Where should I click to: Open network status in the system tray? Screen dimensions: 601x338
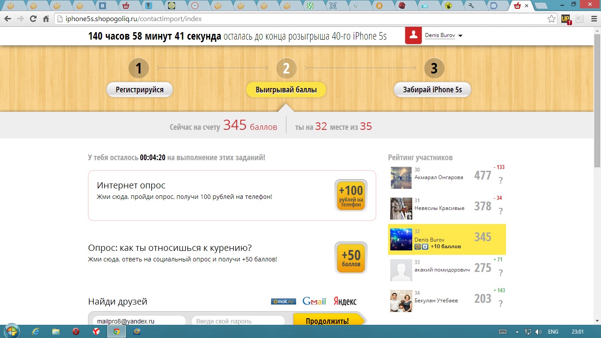(x=528, y=332)
